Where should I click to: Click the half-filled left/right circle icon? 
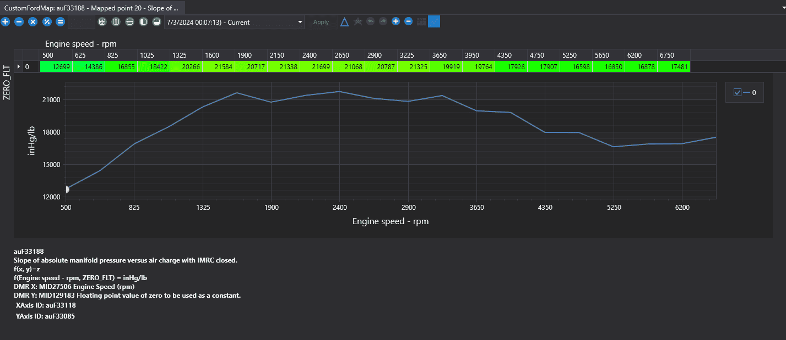[143, 22]
